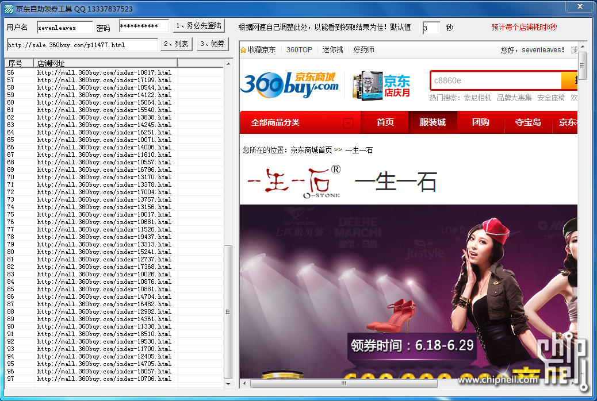Click the shop list vertical scrollbar thumb
597x401 pixels.
(228, 312)
